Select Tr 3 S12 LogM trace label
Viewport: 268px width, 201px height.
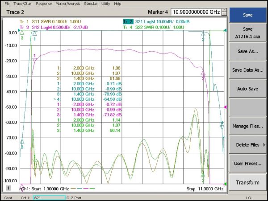(x=54, y=27)
